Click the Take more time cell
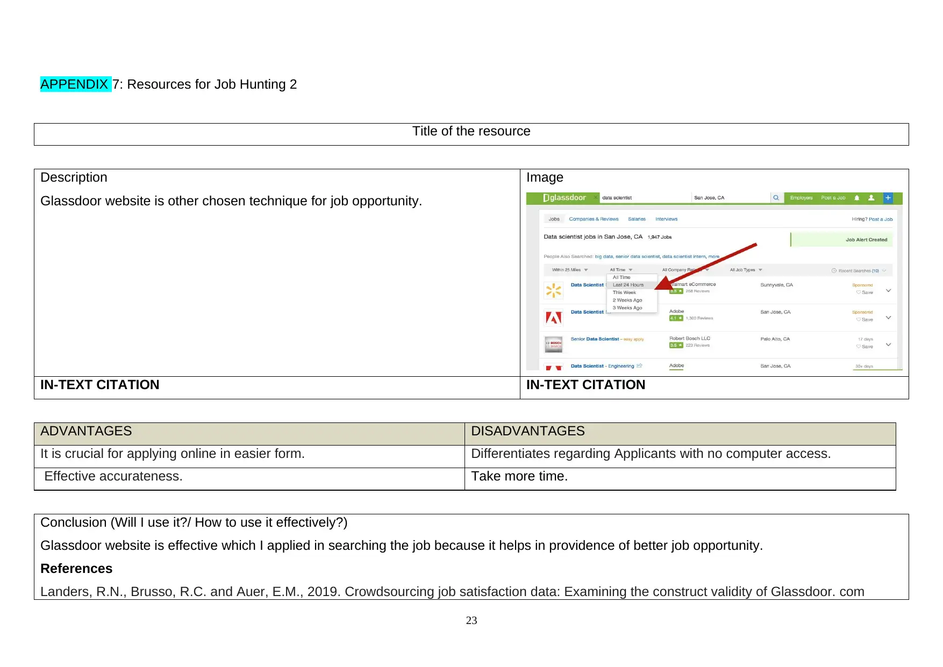This screenshot has height=667, width=943. tap(680, 478)
